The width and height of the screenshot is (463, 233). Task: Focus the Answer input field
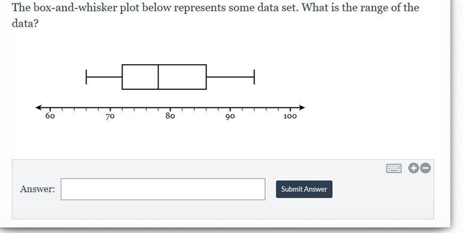163,189
